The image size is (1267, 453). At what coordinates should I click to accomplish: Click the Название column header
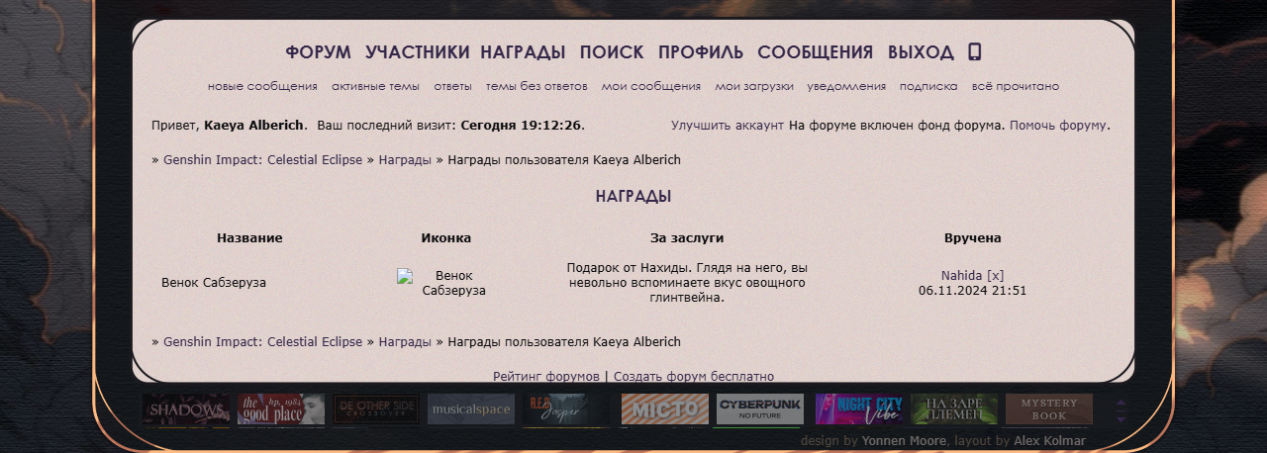(249, 238)
